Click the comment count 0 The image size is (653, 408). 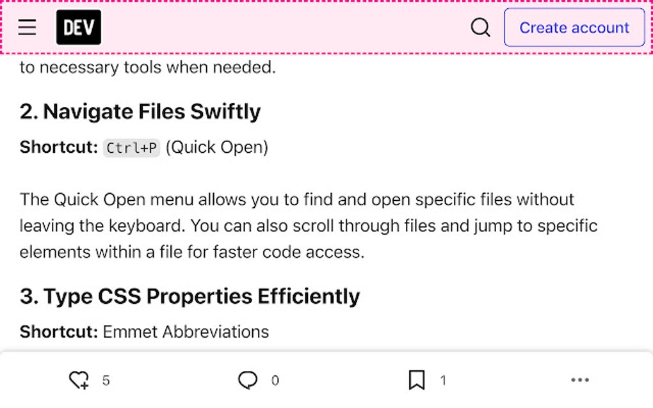click(x=275, y=381)
